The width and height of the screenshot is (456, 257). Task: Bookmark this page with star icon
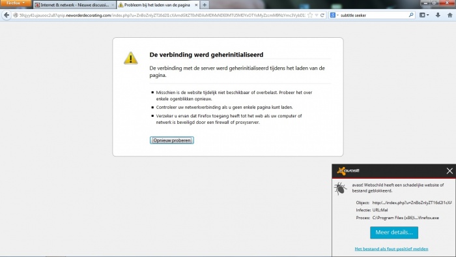[310, 15]
